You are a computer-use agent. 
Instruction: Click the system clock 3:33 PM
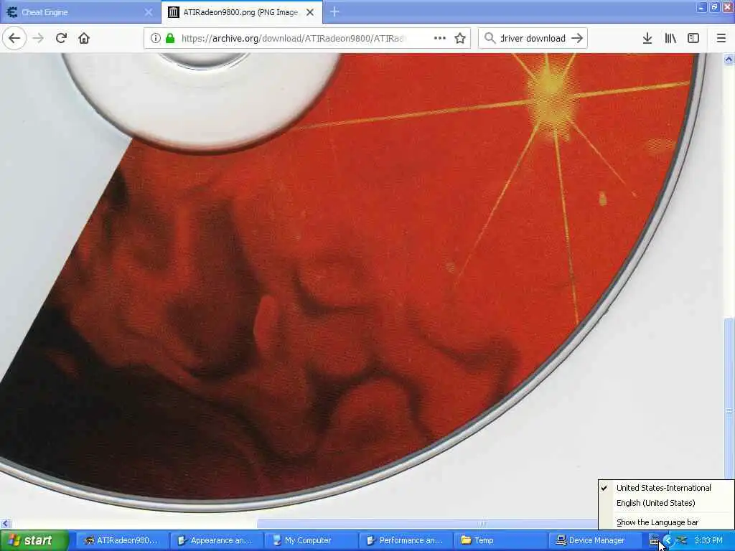pyautogui.click(x=708, y=541)
